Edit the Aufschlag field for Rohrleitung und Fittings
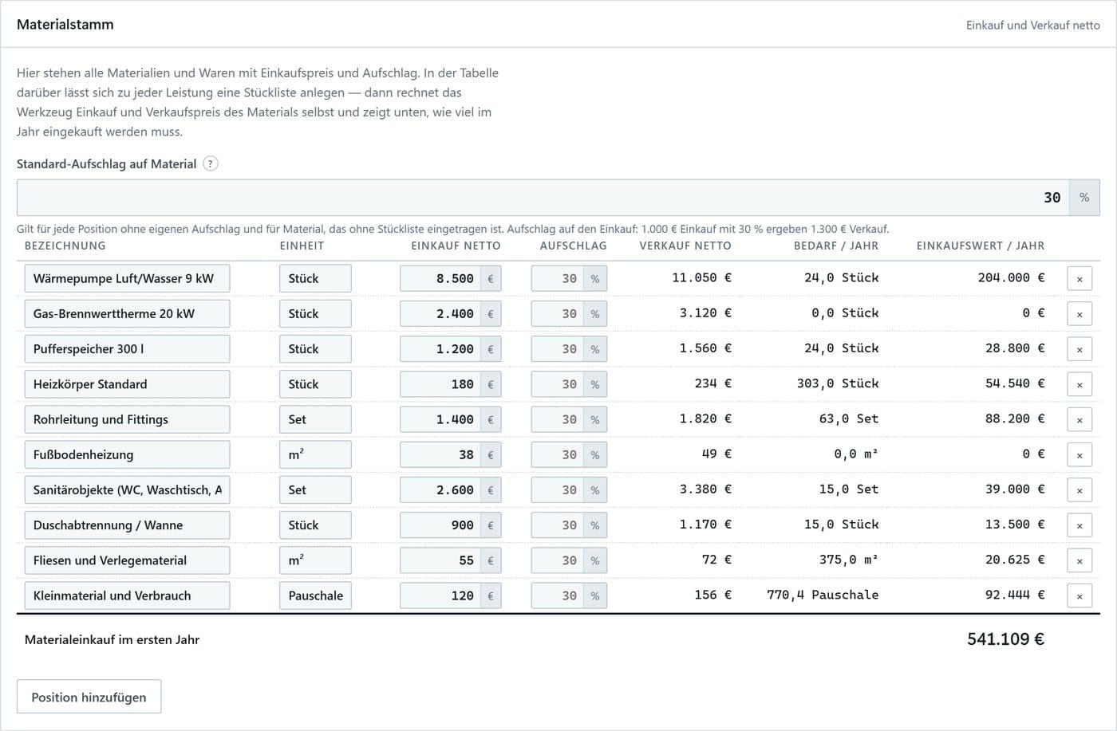 [x=558, y=419]
